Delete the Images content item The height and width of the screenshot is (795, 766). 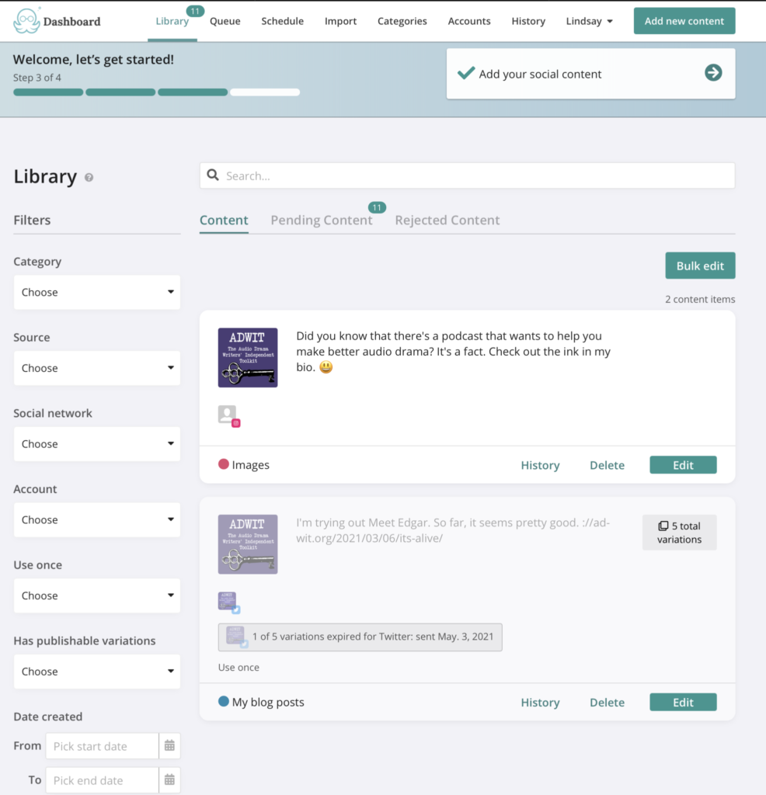pos(607,464)
